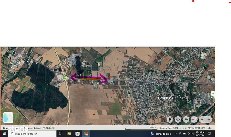Open File Explorer from the taskbar

(x=69, y=134)
